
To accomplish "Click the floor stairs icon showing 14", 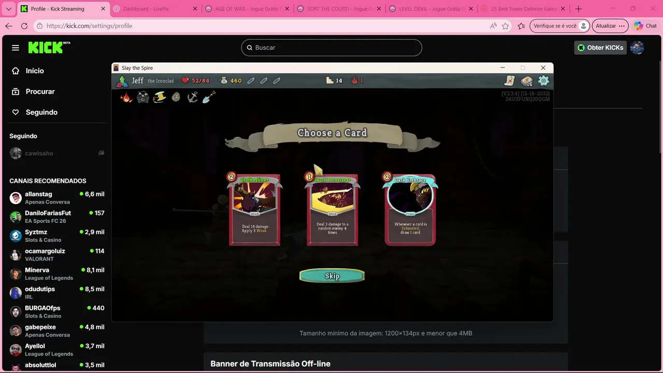I will click(x=329, y=80).
